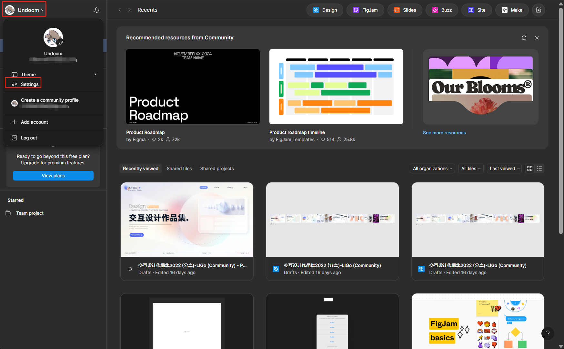Viewport: 564px width, 349px height.
Task: Click community profile avatar icon
Action: tap(15, 103)
